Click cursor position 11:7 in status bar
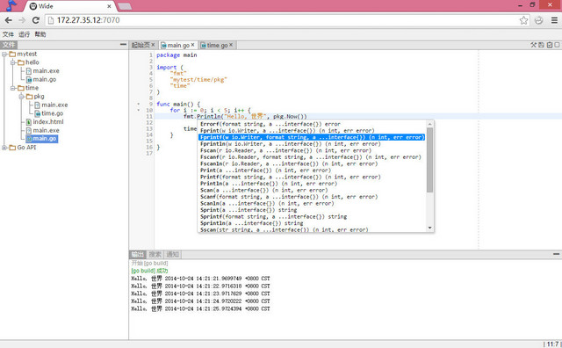 click(x=552, y=344)
